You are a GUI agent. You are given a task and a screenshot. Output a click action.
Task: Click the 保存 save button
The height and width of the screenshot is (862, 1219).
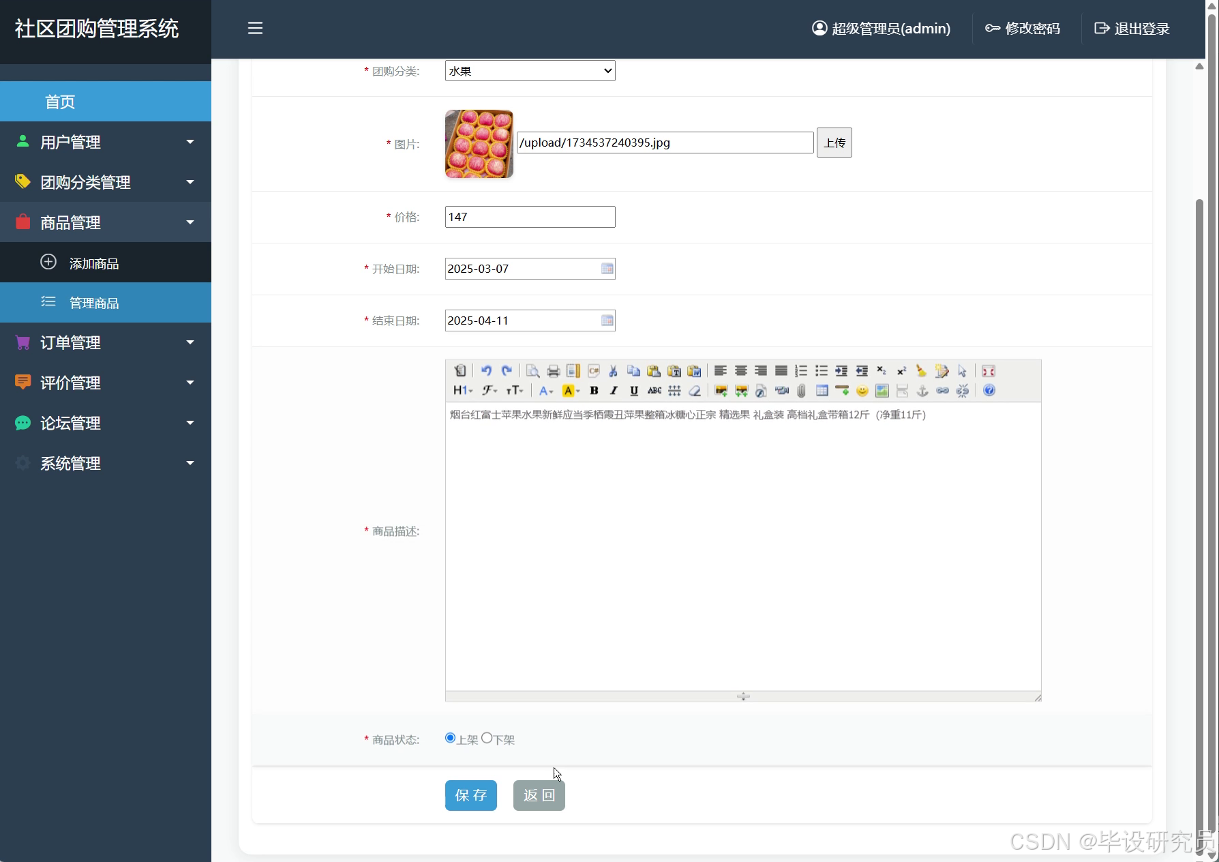click(471, 795)
